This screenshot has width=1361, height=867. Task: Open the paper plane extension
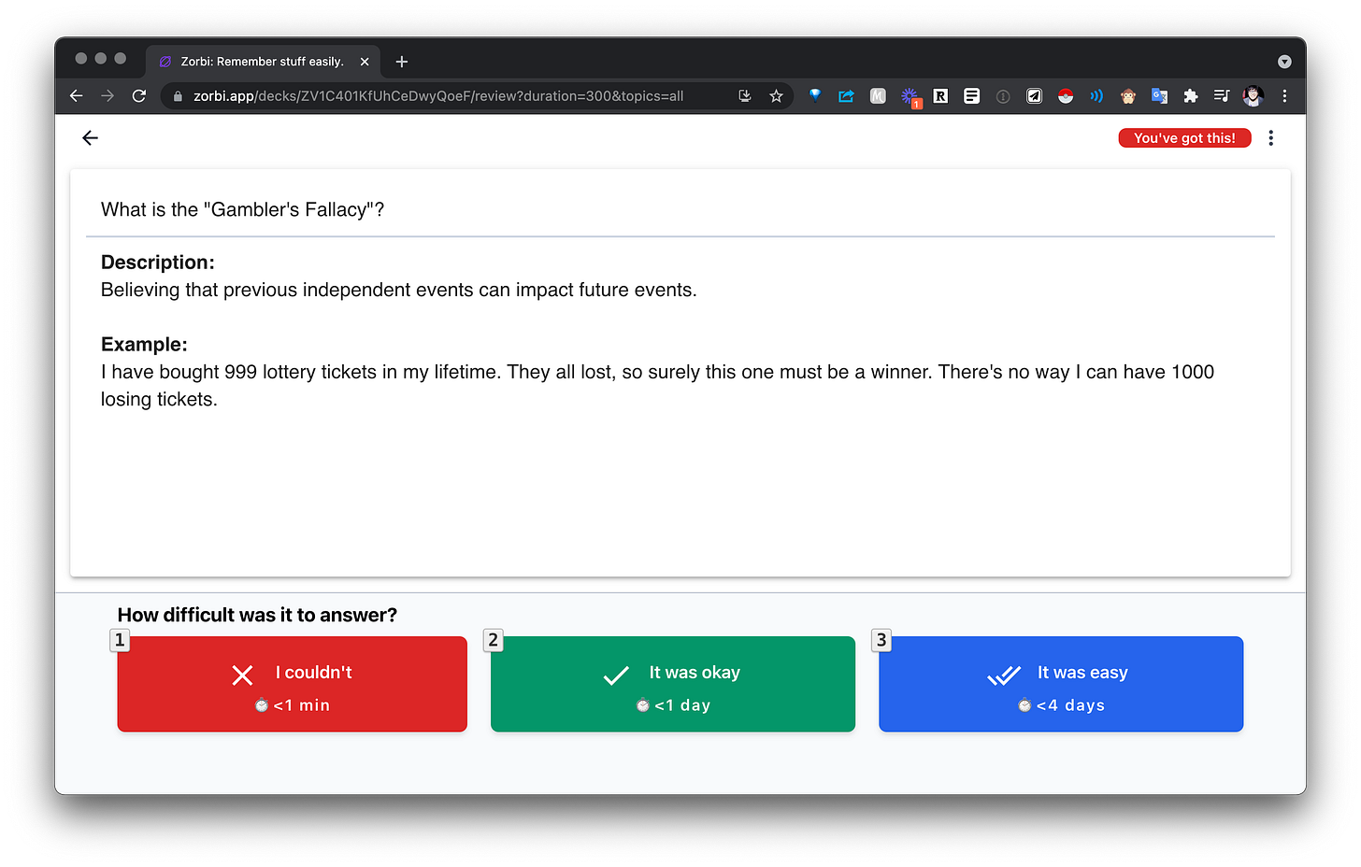pos(1034,96)
